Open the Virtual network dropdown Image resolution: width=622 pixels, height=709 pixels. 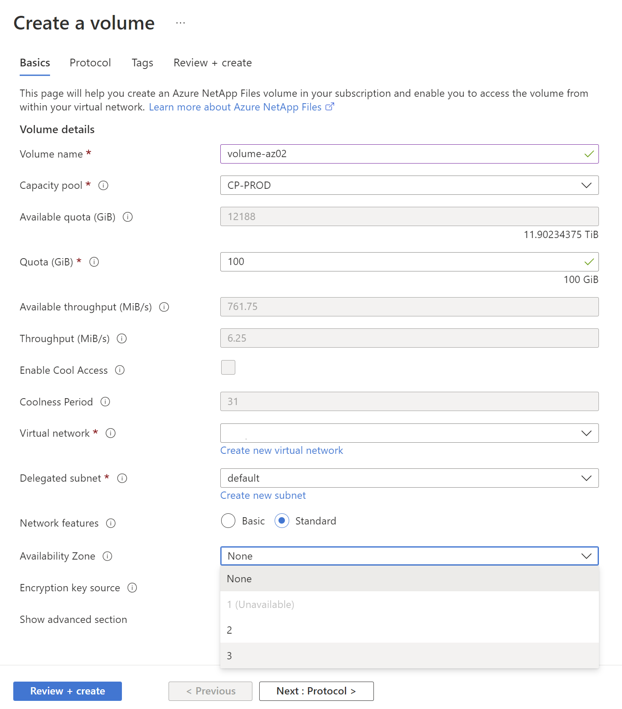(409, 433)
